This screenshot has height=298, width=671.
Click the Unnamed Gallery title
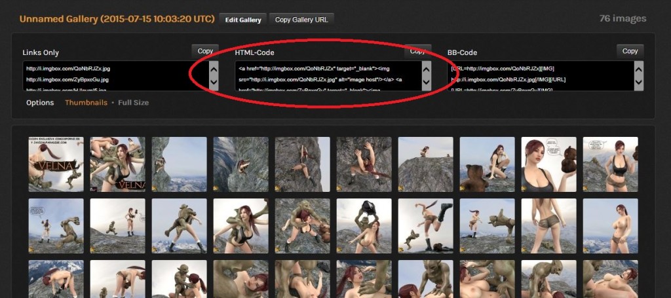click(117, 19)
